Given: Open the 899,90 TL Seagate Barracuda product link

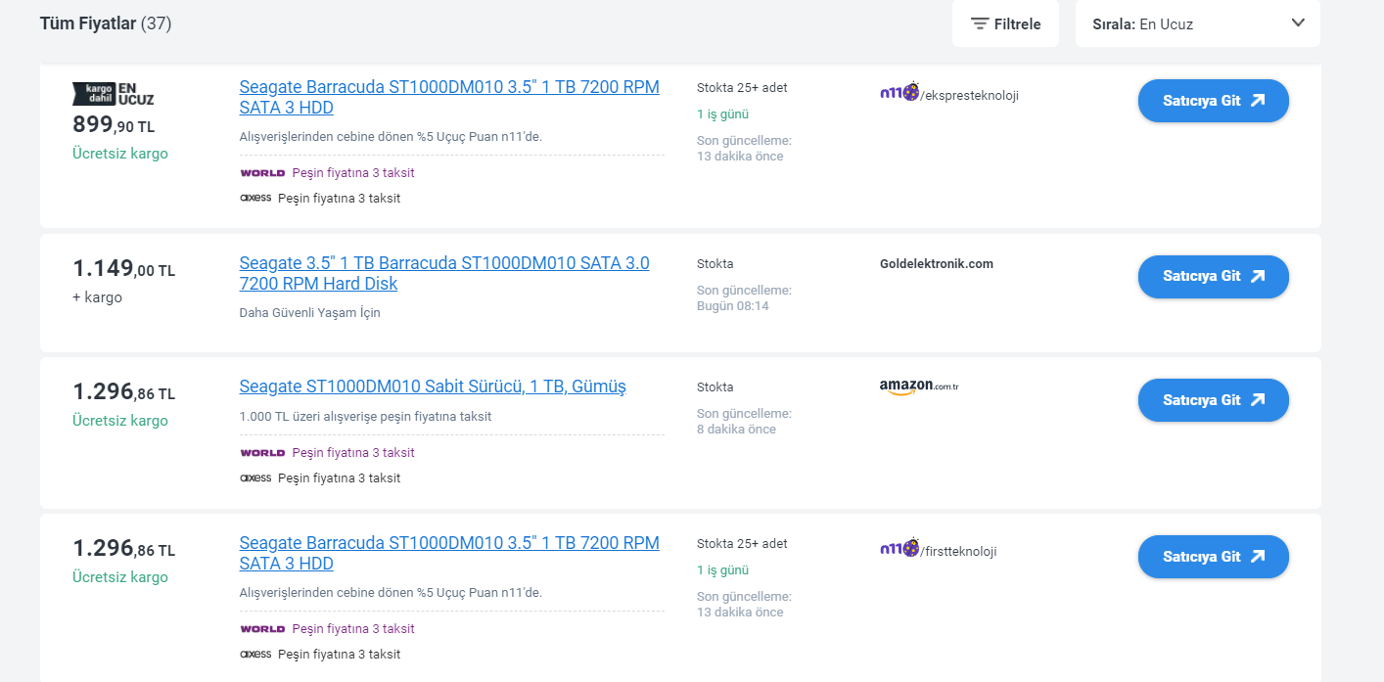Looking at the screenshot, I should pyautogui.click(x=448, y=97).
